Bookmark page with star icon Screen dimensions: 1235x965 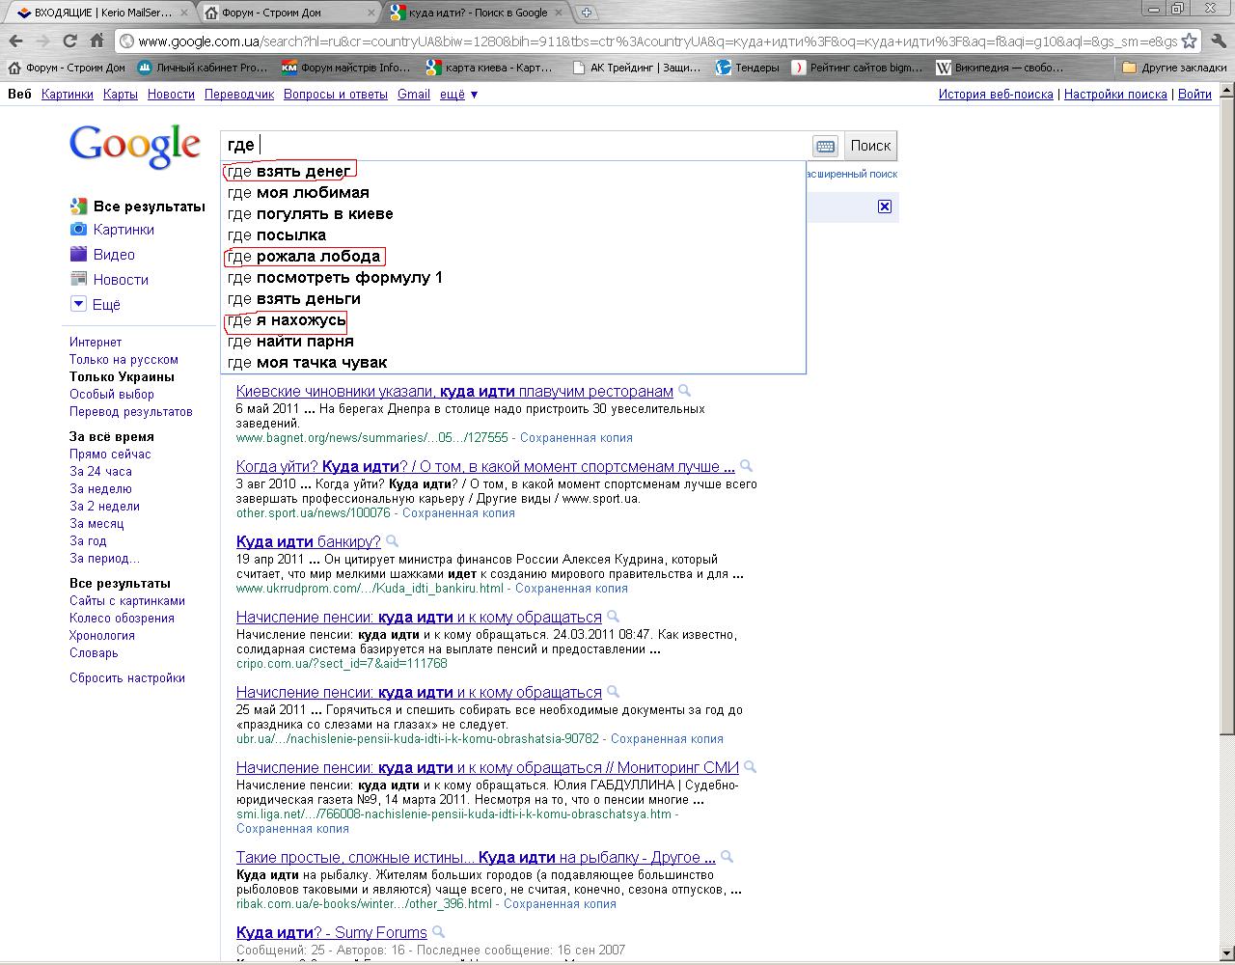(1190, 41)
